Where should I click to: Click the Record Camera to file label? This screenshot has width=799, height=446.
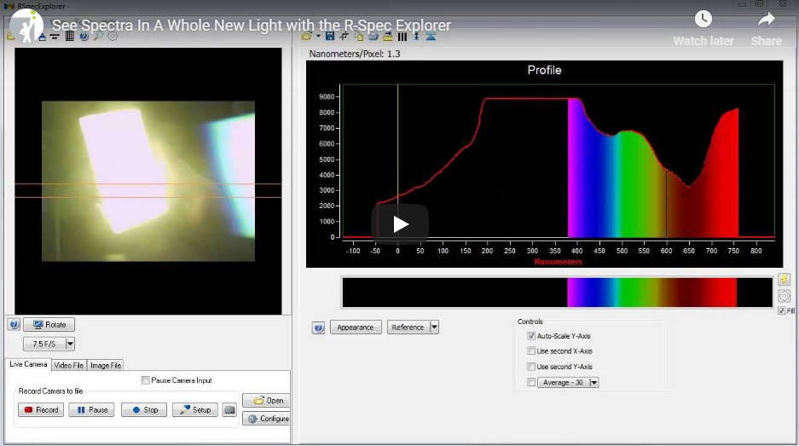tap(50, 391)
